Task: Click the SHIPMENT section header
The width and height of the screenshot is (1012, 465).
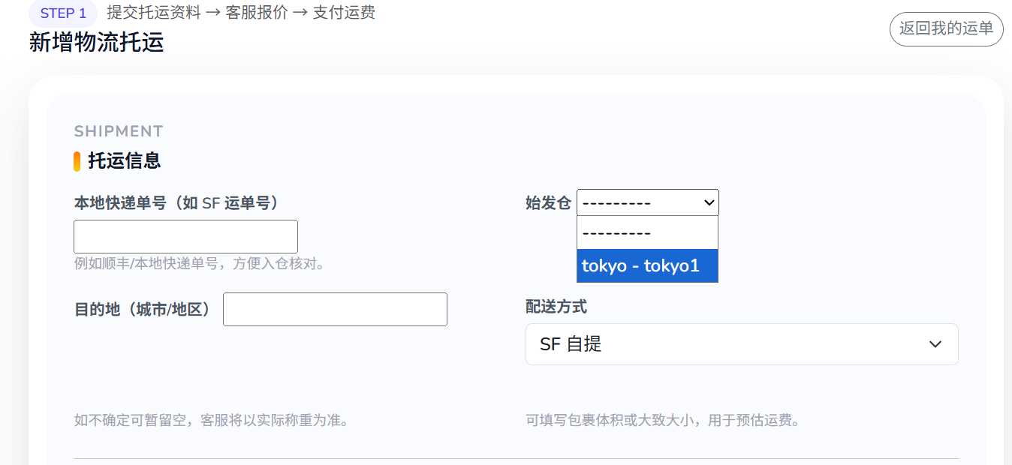Action: point(118,130)
